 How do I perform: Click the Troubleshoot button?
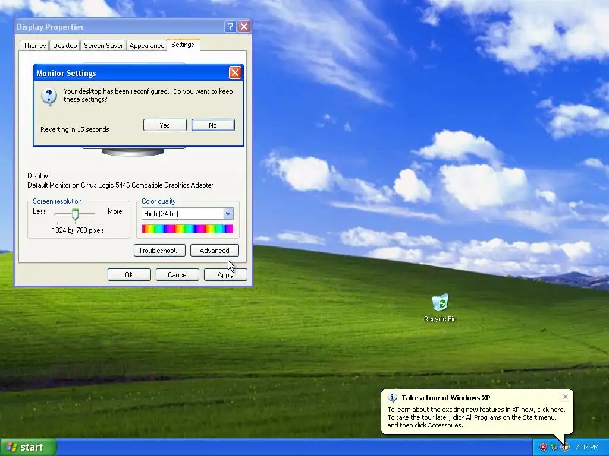(159, 251)
